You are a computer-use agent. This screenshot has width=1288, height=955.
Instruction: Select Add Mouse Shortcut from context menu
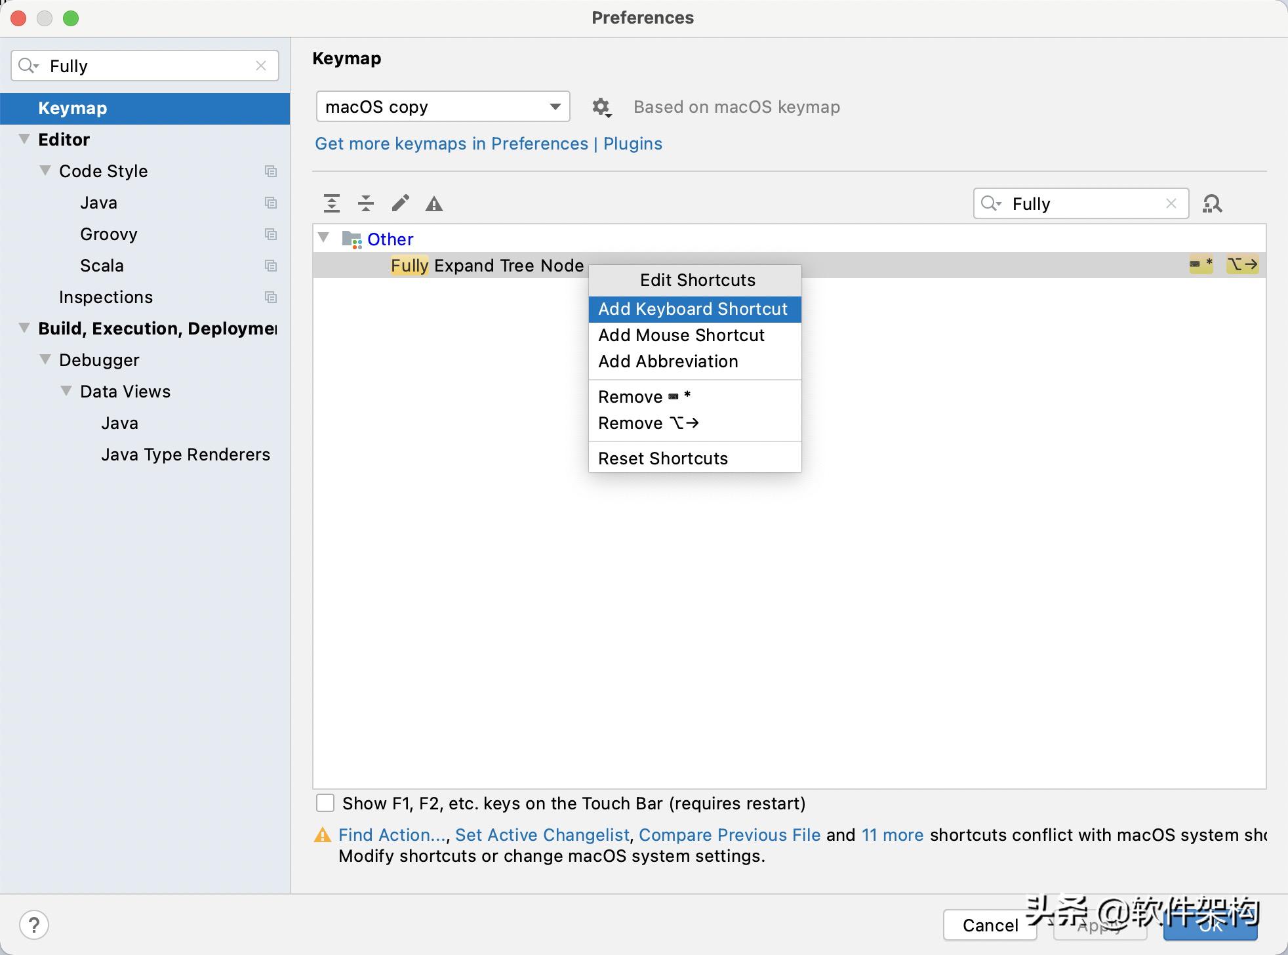click(x=681, y=335)
